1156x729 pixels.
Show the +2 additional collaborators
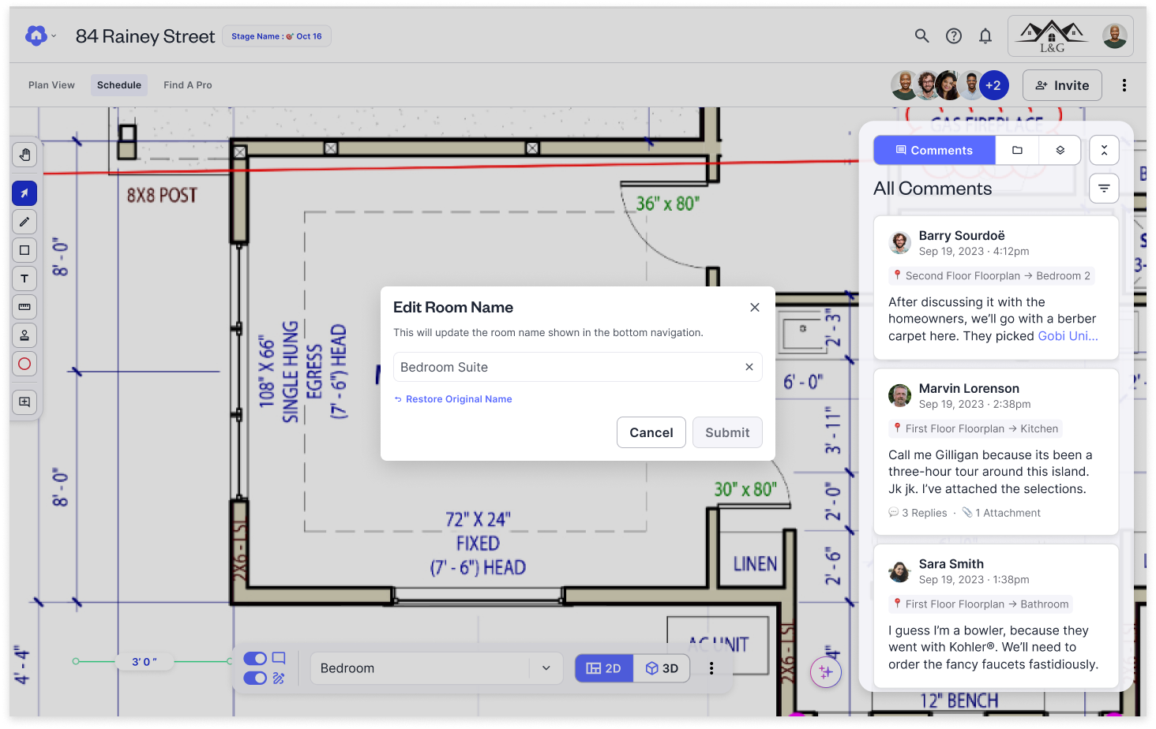tap(993, 85)
